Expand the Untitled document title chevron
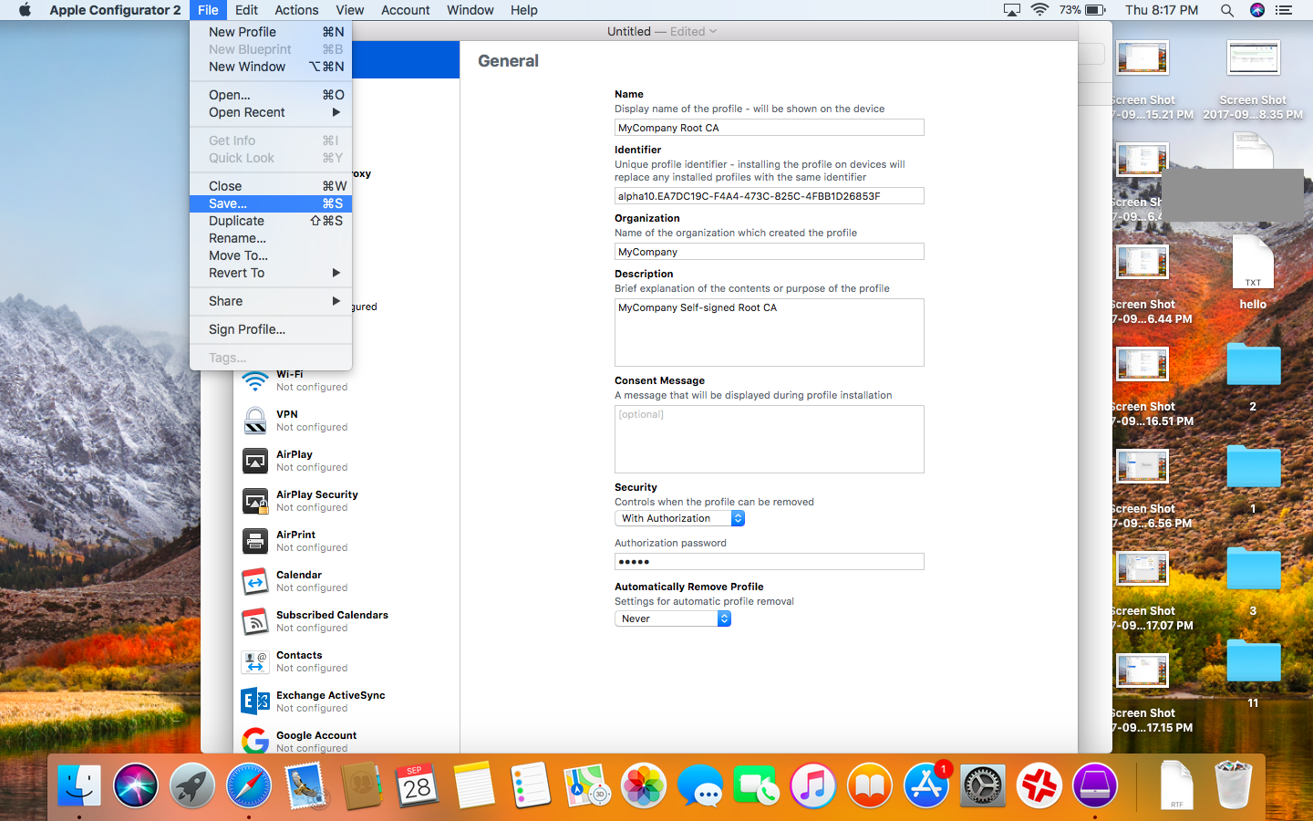The height and width of the screenshot is (821, 1313). pyautogui.click(x=713, y=31)
